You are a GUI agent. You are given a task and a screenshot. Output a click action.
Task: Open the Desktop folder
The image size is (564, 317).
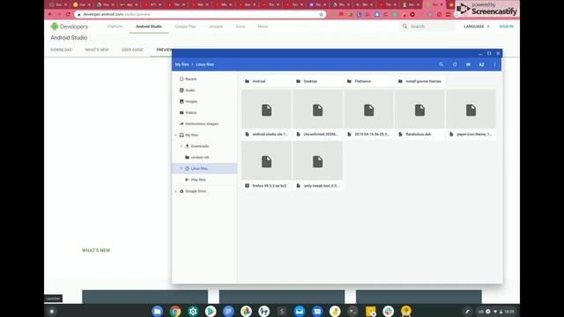[317, 81]
